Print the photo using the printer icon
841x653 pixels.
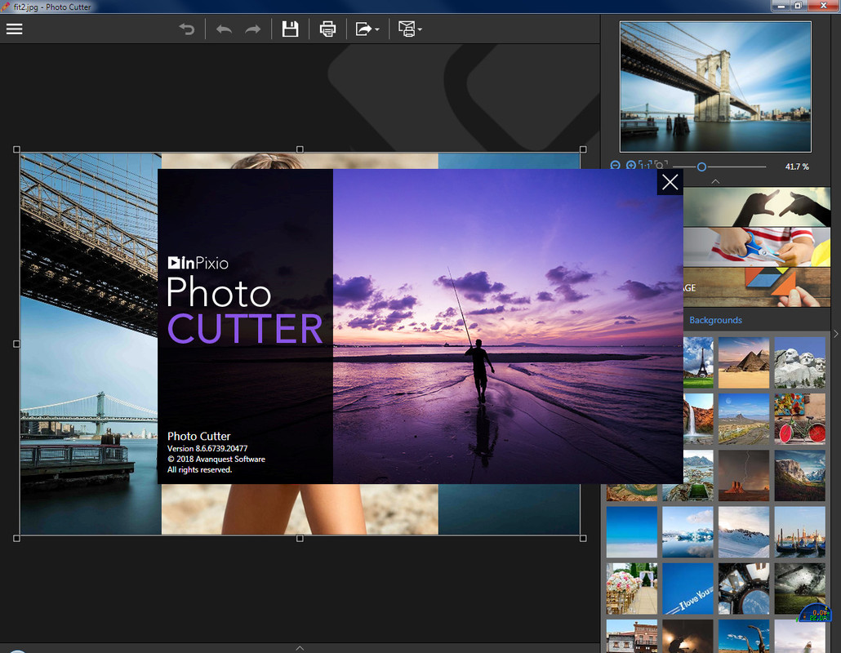pyautogui.click(x=327, y=29)
